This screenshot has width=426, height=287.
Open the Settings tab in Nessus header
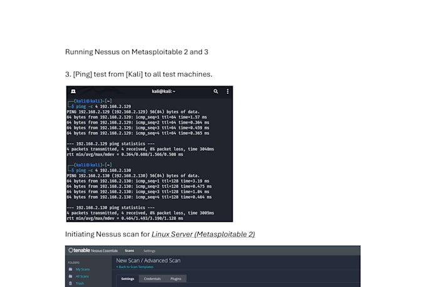coord(150,251)
